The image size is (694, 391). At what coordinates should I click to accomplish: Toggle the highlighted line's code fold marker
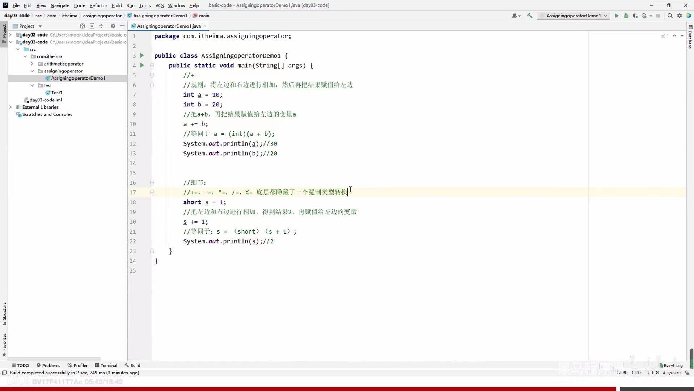pos(152,192)
